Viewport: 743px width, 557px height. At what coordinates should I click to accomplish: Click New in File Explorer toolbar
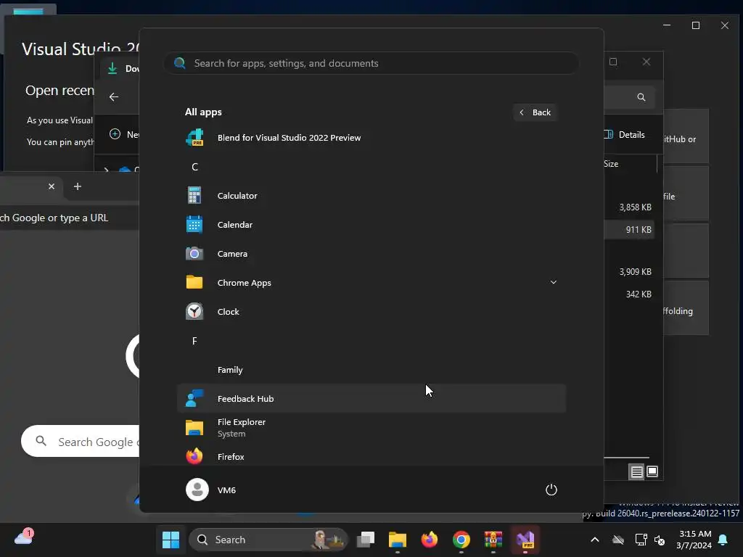pyautogui.click(x=123, y=134)
